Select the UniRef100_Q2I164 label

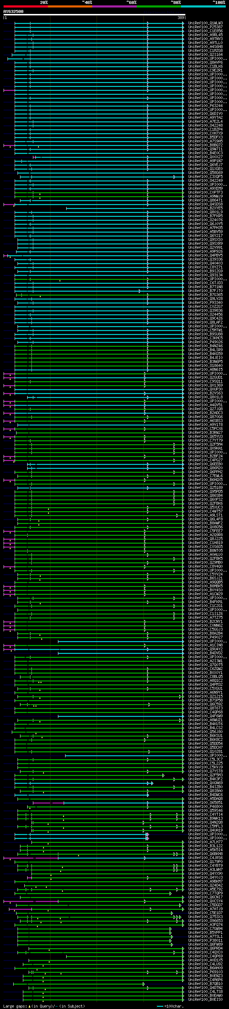(x=205, y=54)
